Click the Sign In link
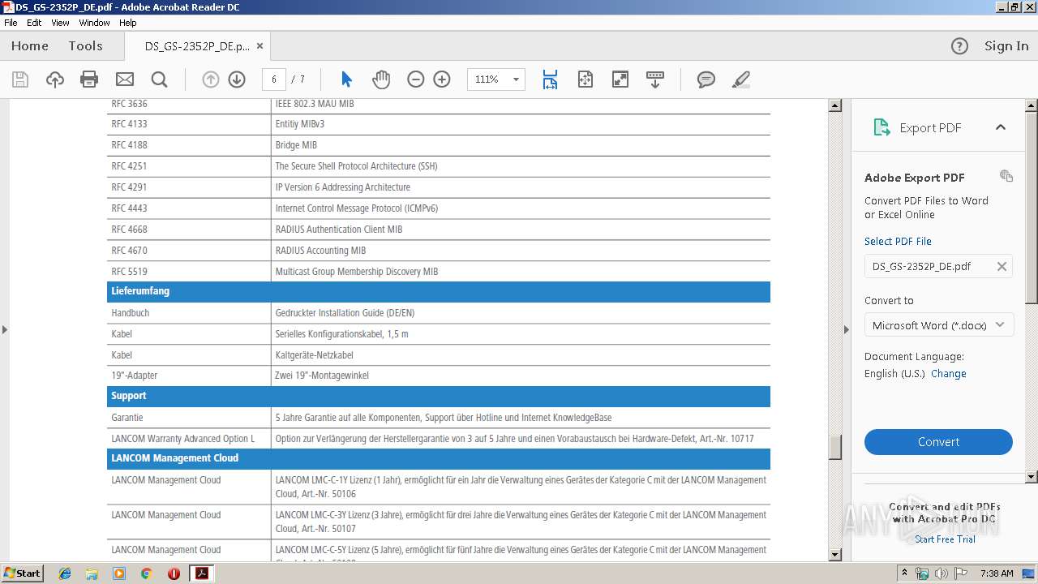Viewport: 1038px width, 584px height. coord(1006,46)
